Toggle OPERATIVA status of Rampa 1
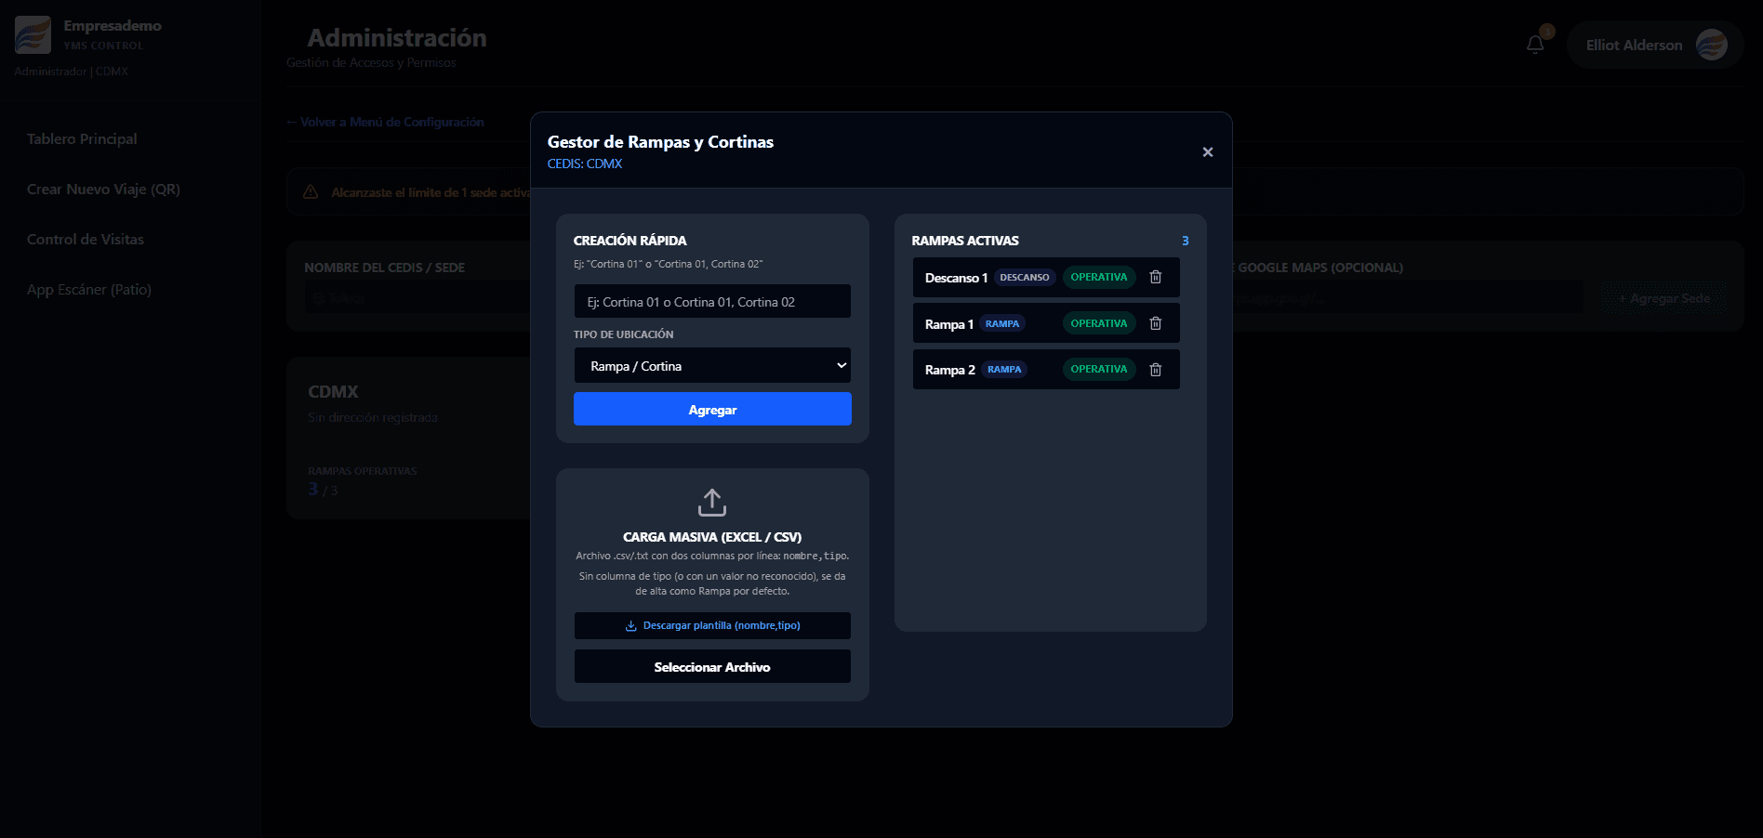This screenshot has height=838, width=1763. 1099,323
